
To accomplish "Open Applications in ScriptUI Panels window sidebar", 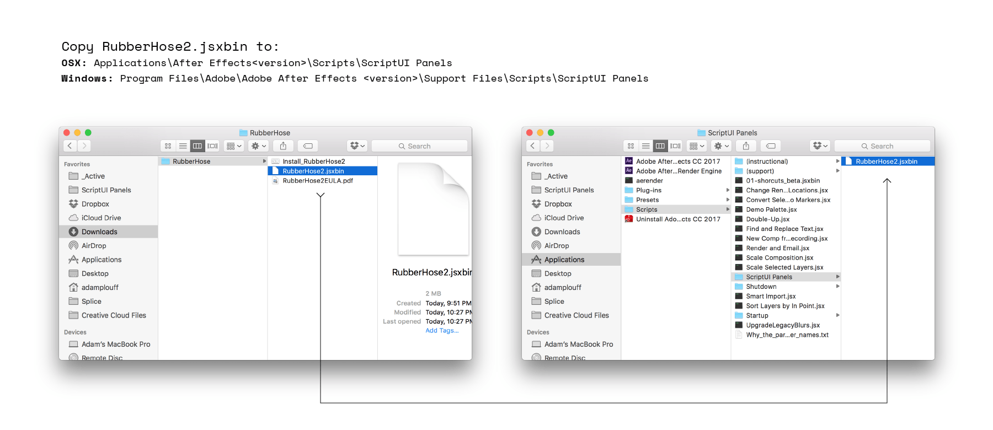I will 571,260.
